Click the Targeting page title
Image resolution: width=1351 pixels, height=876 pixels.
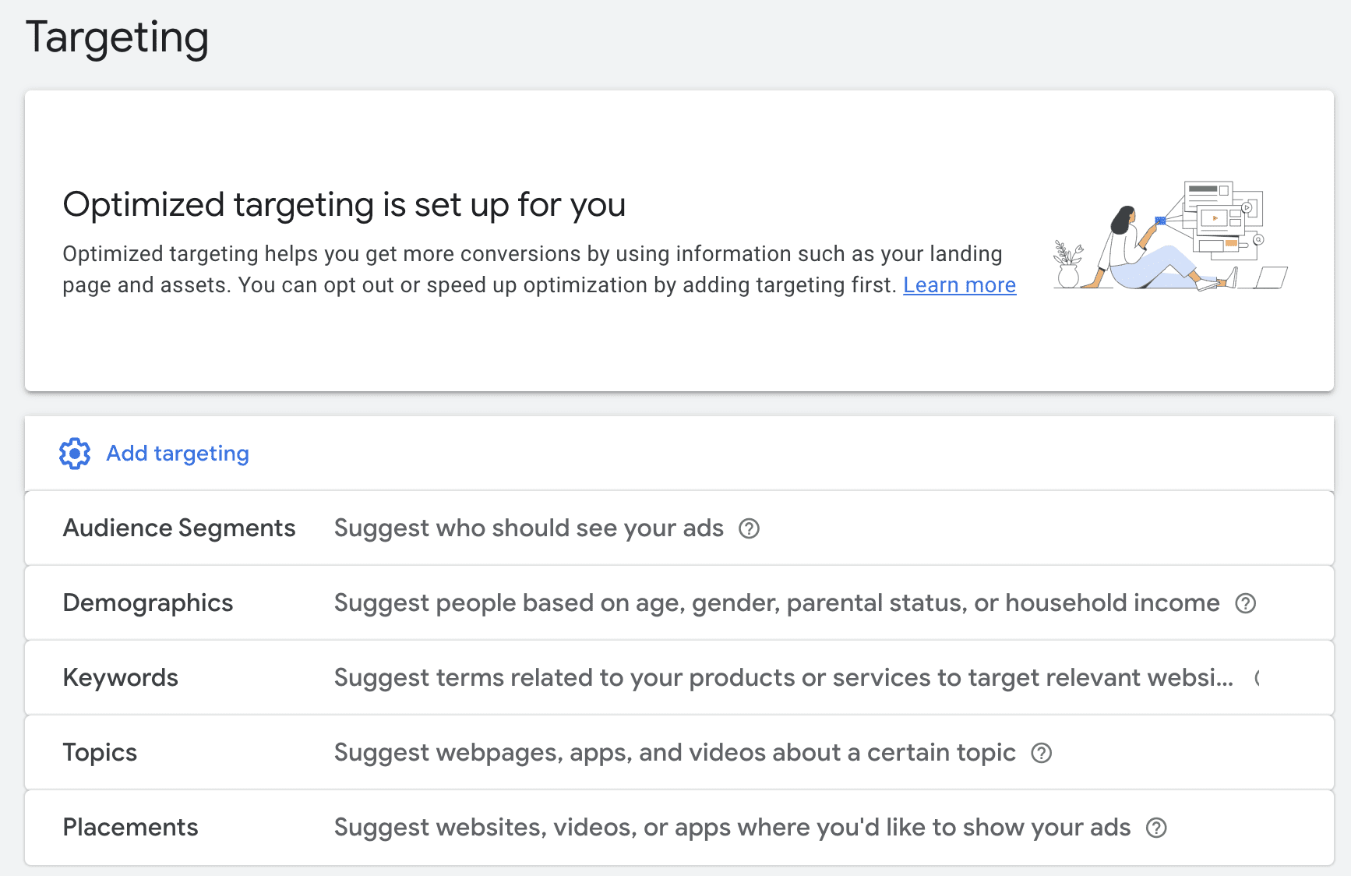pos(118,37)
